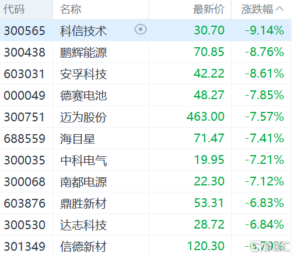The image size is (294, 256).
Task: Open stock 海目星
Action: [x=78, y=139]
